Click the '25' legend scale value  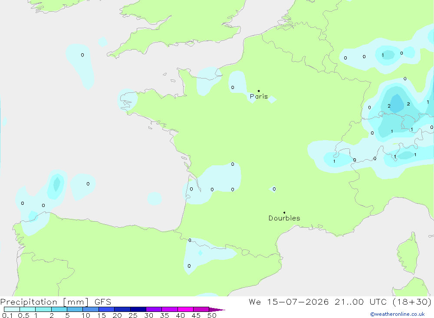click(133, 315)
